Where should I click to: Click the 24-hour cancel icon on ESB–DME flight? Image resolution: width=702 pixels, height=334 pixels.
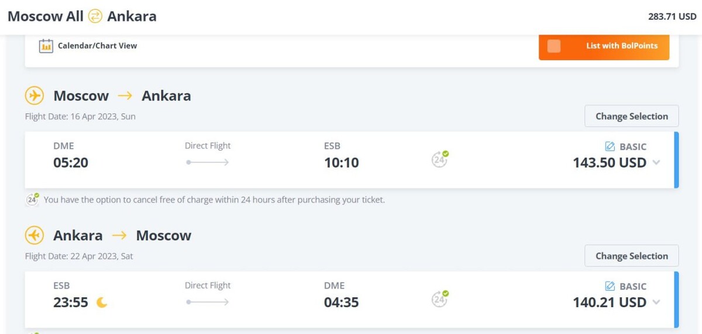pyautogui.click(x=440, y=298)
